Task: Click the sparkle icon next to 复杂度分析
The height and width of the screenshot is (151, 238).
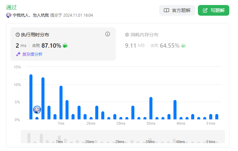Action: [18, 54]
